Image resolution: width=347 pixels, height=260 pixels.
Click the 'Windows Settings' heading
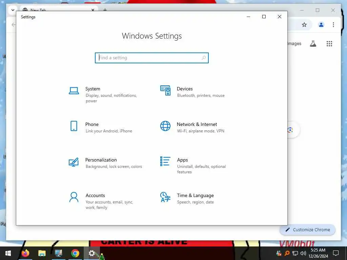click(152, 36)
